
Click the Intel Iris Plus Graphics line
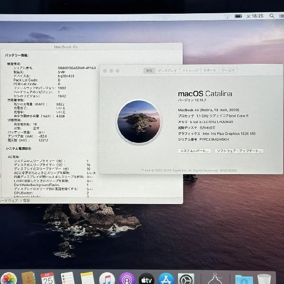(x=217, y=133)
